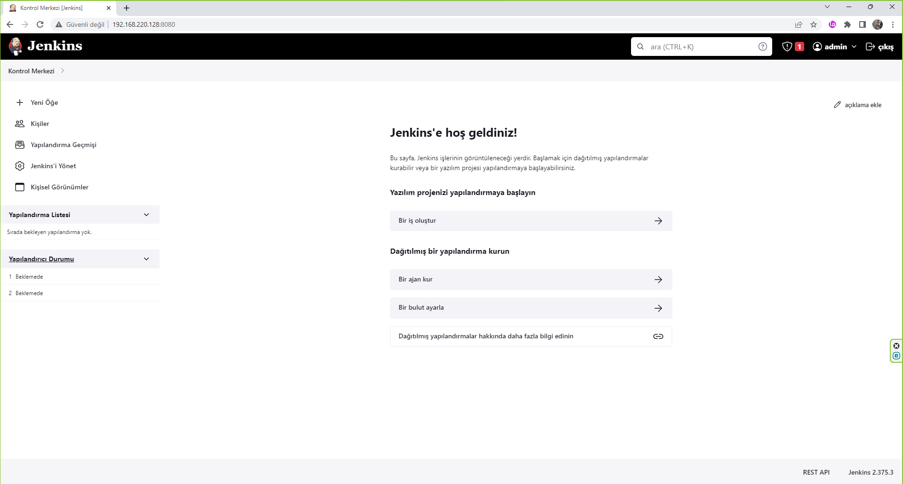Open the extensions puzzle icon
Screen dimensions: 903x484
click(x=847, y=24)
